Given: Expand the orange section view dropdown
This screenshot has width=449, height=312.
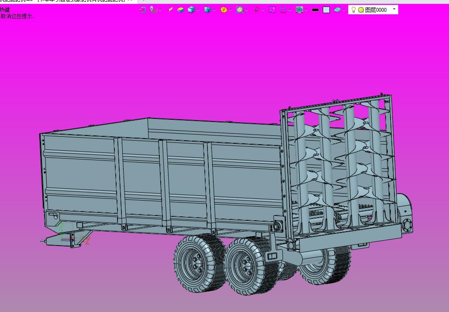Looking at the screenshot, I should 231,10.
